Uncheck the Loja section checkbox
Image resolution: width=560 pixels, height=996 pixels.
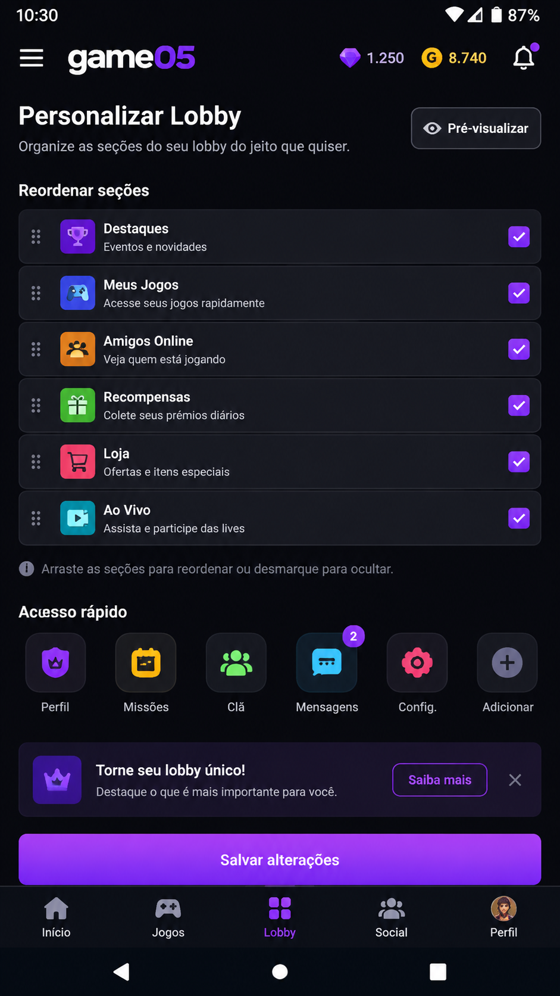(519, 462)
